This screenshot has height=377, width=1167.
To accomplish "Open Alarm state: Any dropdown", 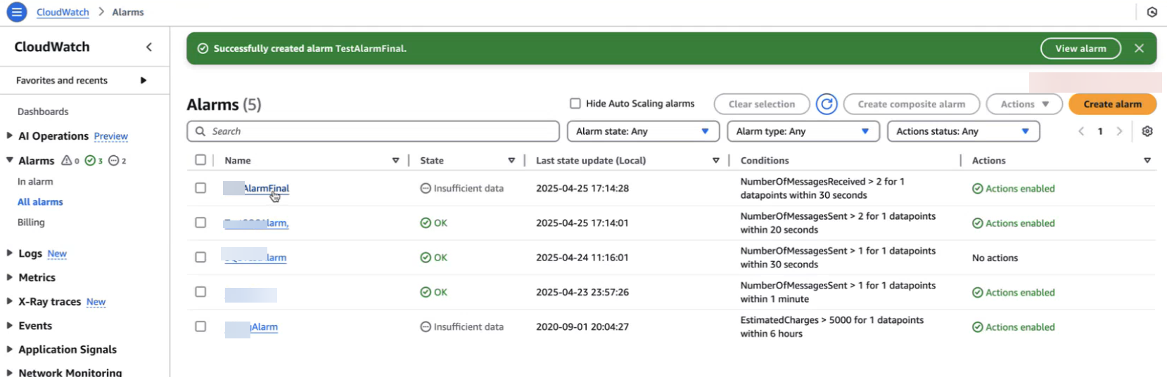I will [643, 131].
